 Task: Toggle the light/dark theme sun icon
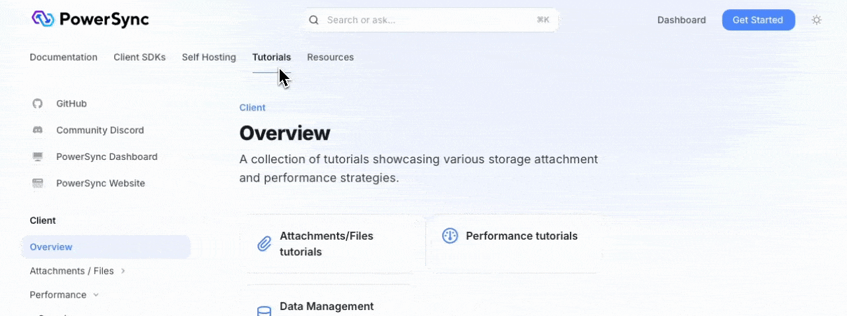pos(817,20)
